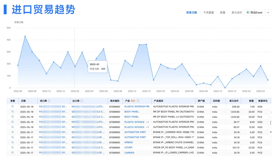Open the magnifier for the BODY PANEL LH row
Viewport: 278px width, 160px height.
[x=13, y=117]
